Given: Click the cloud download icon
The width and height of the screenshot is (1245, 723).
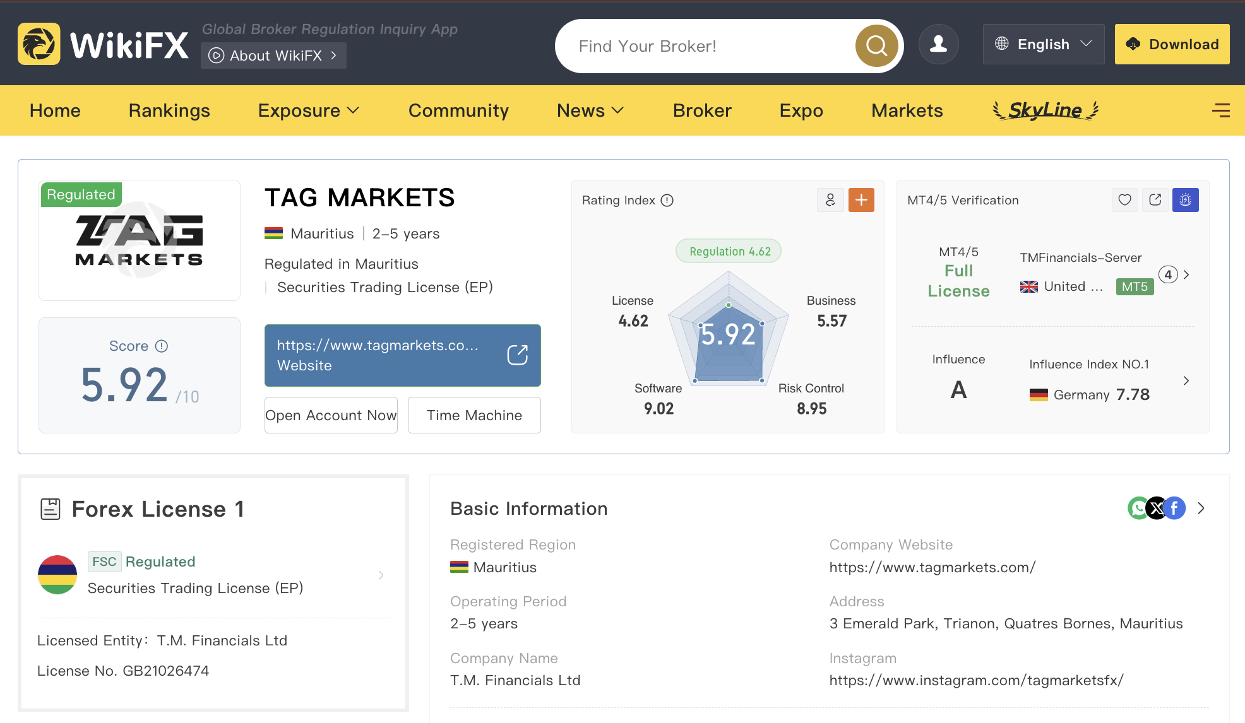Looking at the screenshot, I should 1133,44.
